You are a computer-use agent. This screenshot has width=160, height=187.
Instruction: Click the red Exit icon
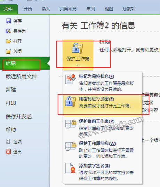click(x=8, y=152)
